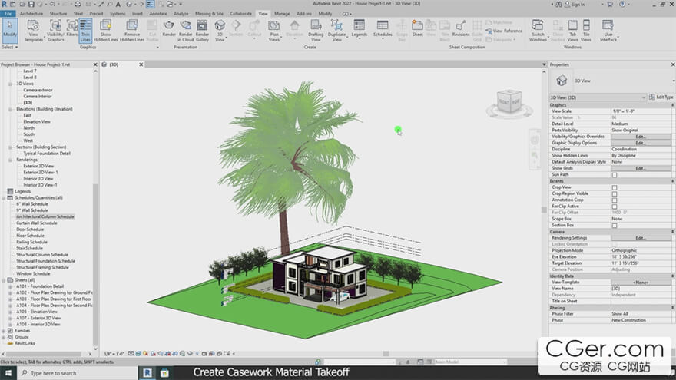676x380 pixels.
Task: Open Revit from the taskbar
Action: [x=147, y=373]
